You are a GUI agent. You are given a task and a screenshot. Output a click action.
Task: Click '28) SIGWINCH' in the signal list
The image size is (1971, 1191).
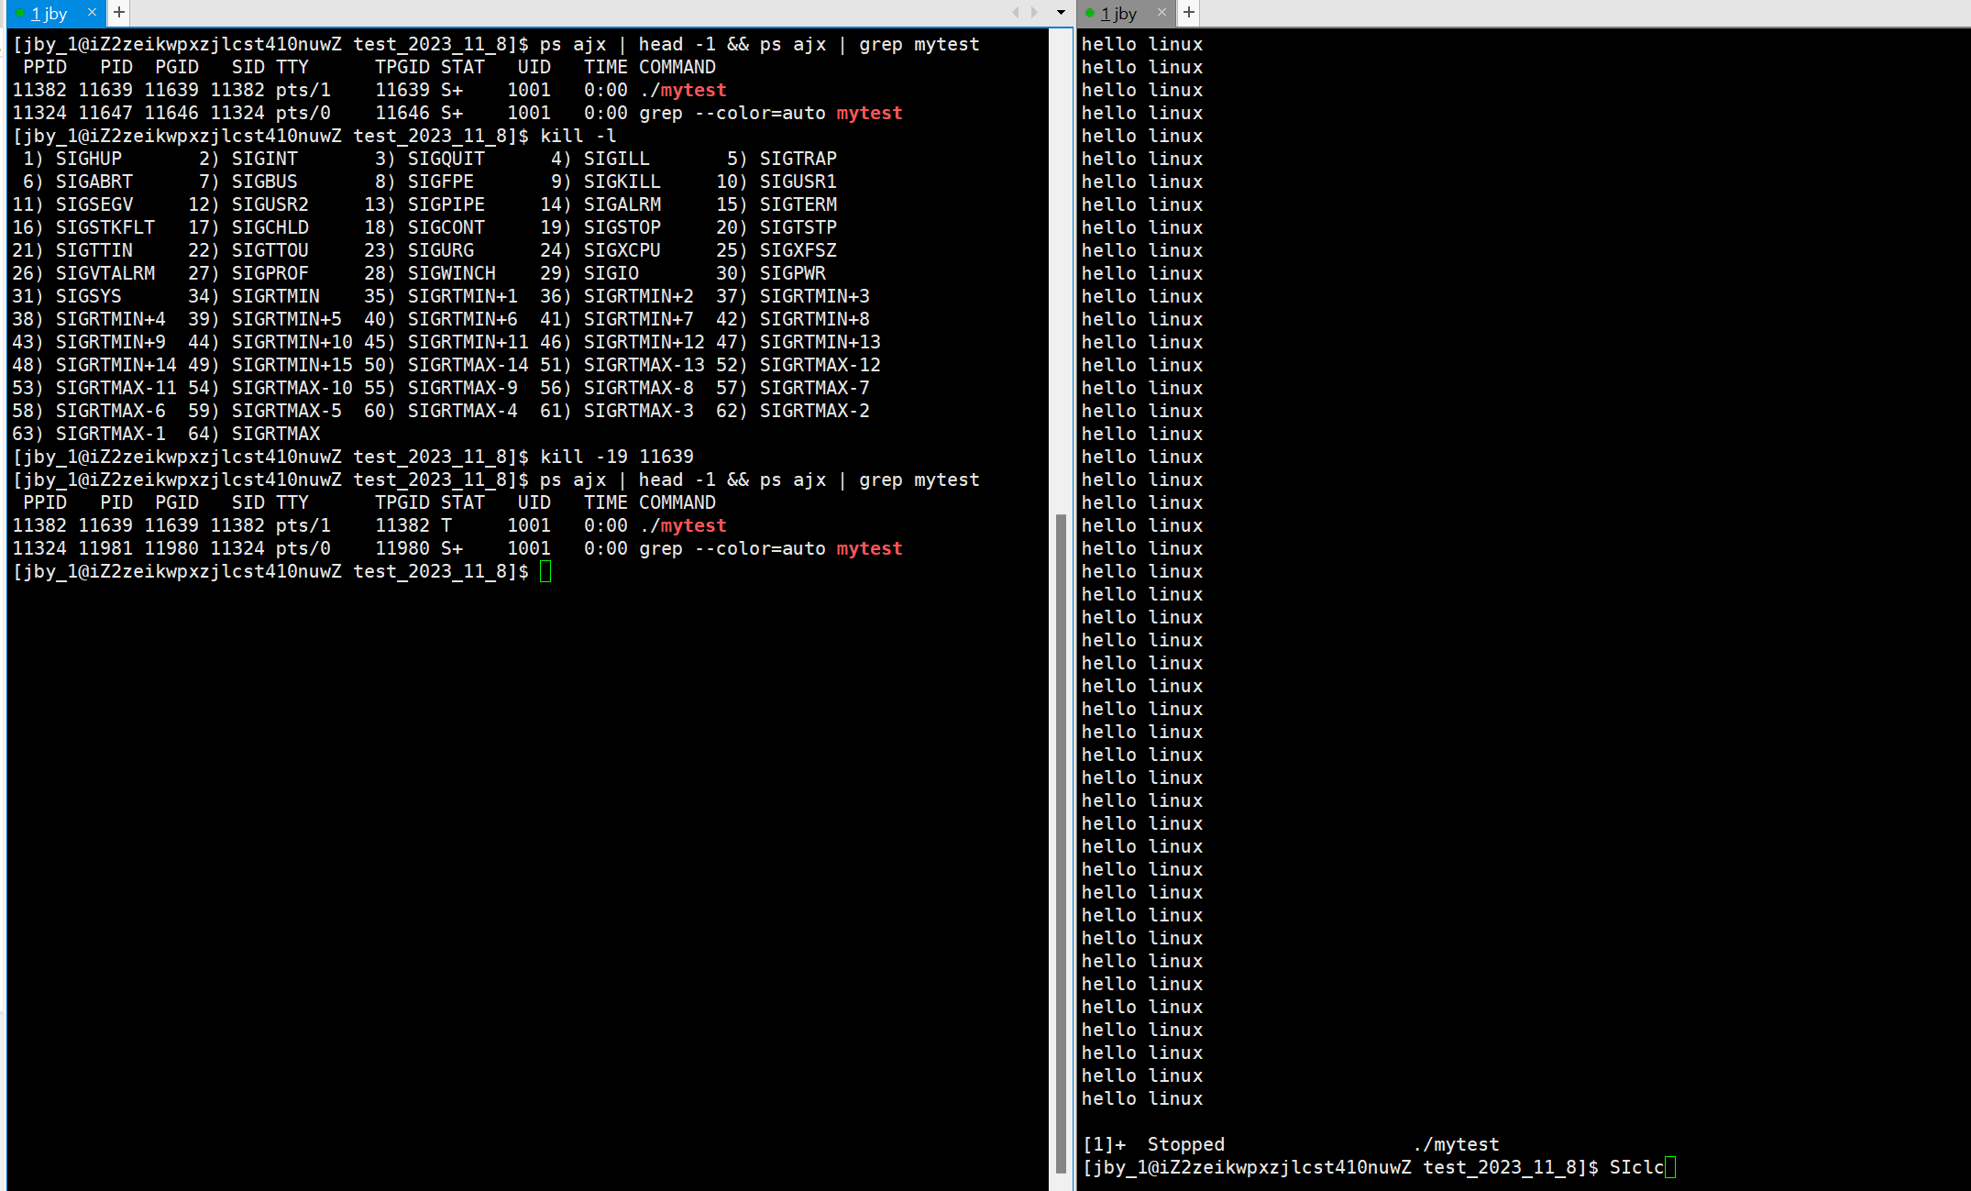tap(430, 273)
